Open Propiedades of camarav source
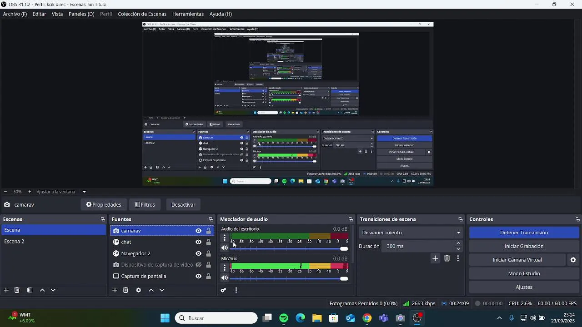Viewport: 582px width, 327px height. (x=104, y=205)
